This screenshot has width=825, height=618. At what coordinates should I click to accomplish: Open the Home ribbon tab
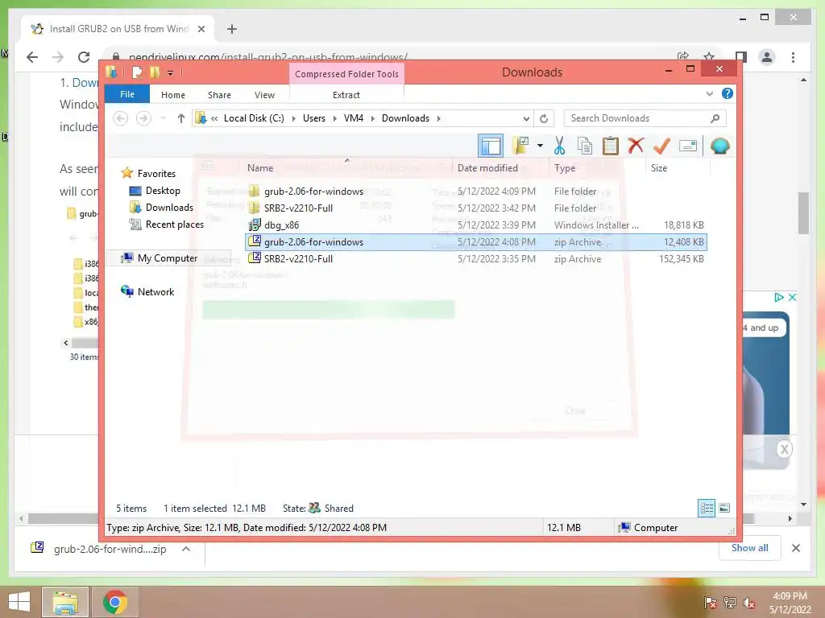[x=173, y=95]
